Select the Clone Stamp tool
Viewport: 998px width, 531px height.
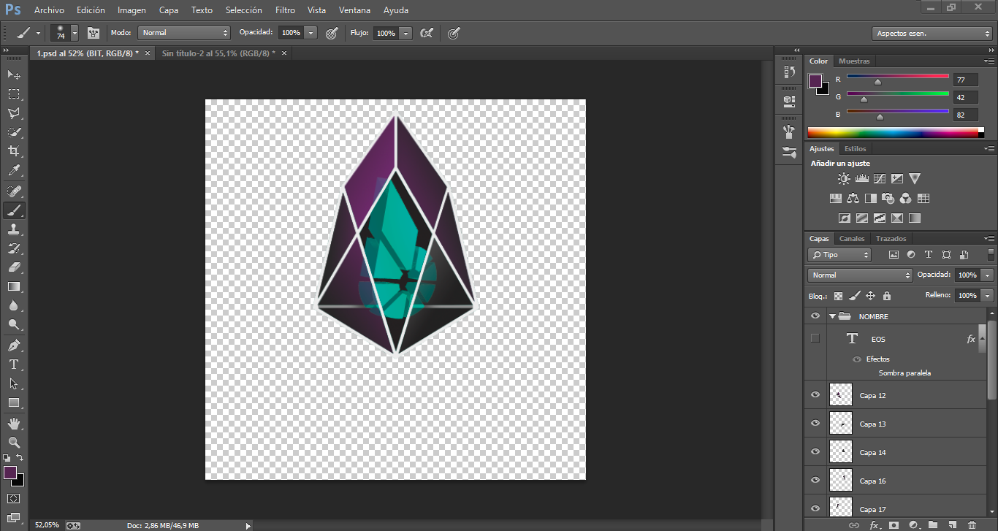14,229
